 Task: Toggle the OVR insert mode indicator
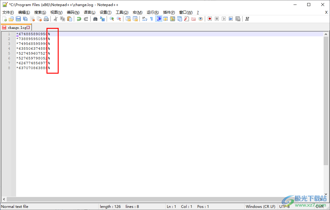coord(319,207)
